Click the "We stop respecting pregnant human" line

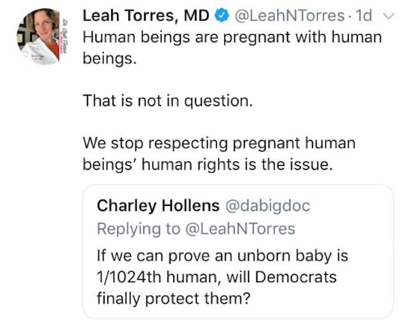pos(219,143)
